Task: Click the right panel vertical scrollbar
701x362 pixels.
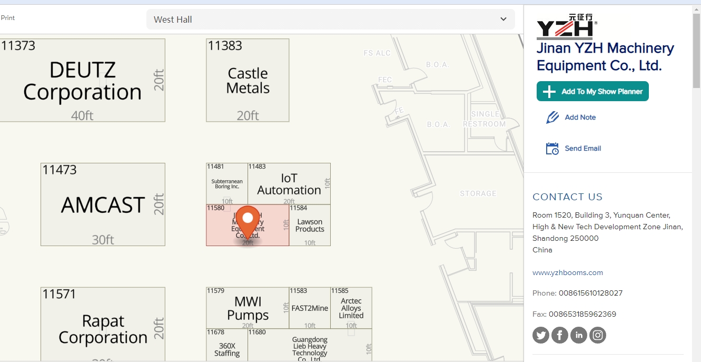Action: pos(696,53)
